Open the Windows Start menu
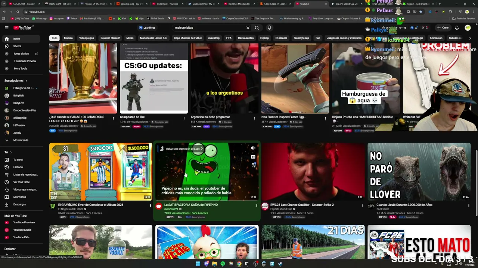 point(198,264)
